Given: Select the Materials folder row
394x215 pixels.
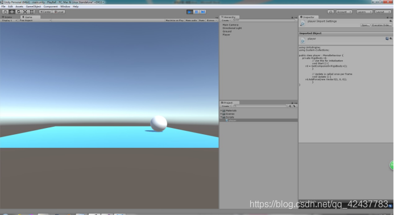Looking at the screenshot, I should coord(259,111).
